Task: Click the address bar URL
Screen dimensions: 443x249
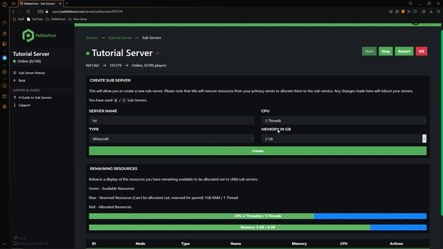Action: click(x=87, y=12)
